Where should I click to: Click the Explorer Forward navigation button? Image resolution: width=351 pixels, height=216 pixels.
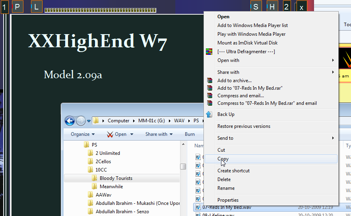[81, 121]
